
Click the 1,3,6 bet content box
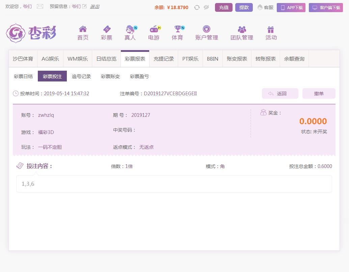point(174,184)
